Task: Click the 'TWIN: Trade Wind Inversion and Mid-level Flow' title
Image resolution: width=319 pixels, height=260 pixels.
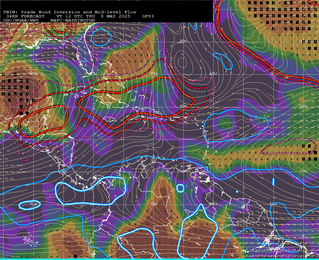Action: 70,12
